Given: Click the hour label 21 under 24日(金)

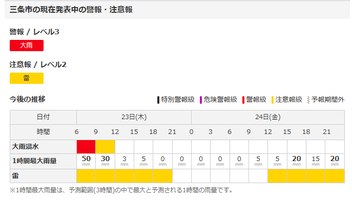Looking at the screenshot, I should click(x=326, y=131).
